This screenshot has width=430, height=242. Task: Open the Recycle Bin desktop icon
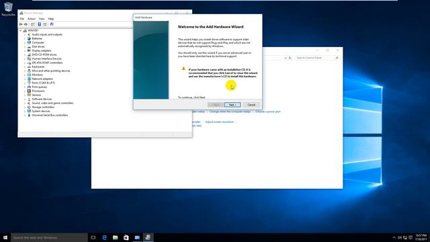point(8,9)
